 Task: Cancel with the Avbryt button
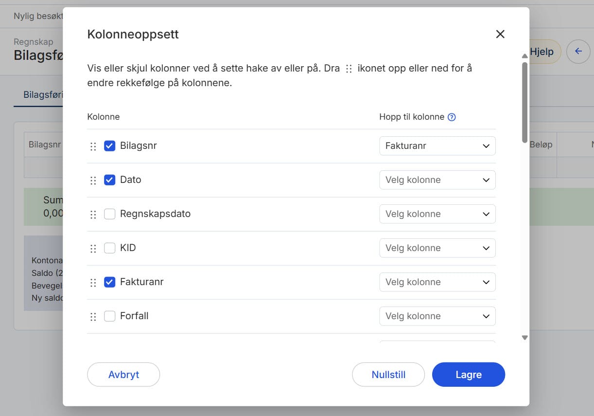[123, 375]
